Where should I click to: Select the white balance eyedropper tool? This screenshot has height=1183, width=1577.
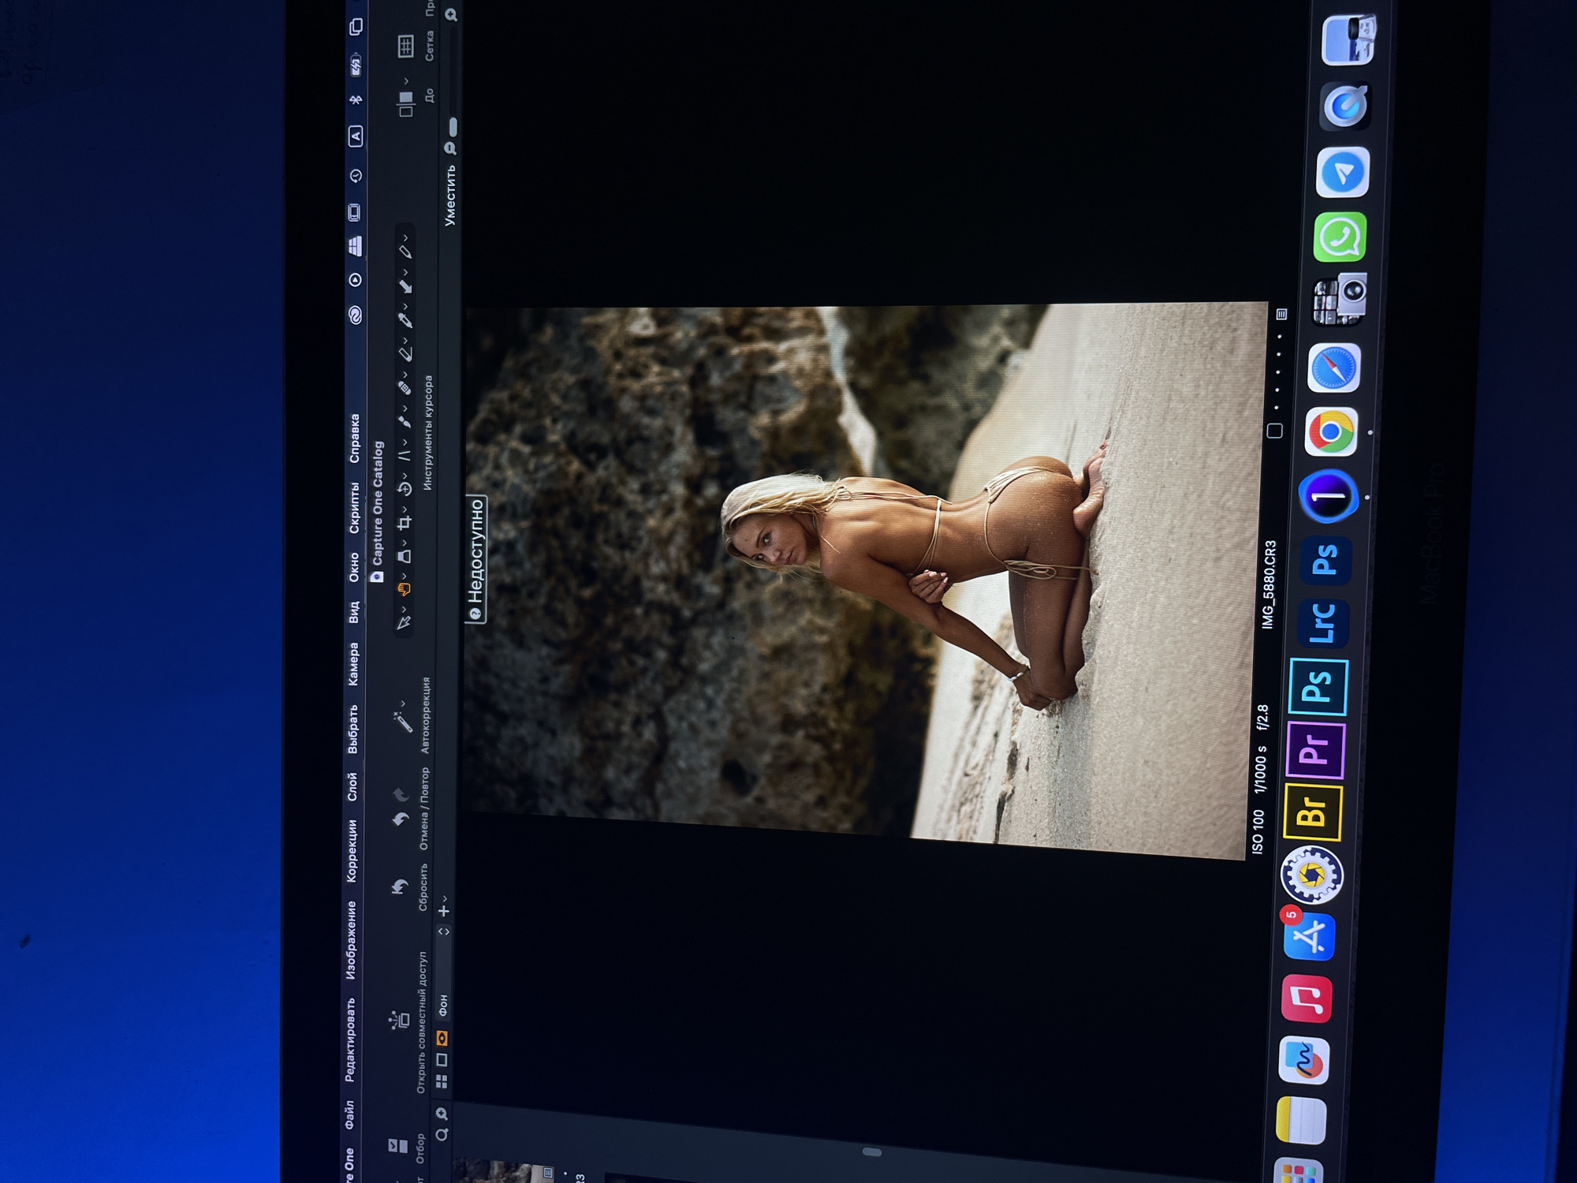[x=405, y=319]
